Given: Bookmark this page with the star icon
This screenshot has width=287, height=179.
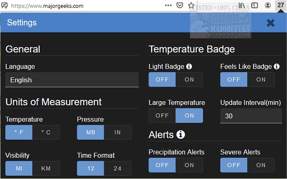Looking at the screenshot, I should click(191, 6).
